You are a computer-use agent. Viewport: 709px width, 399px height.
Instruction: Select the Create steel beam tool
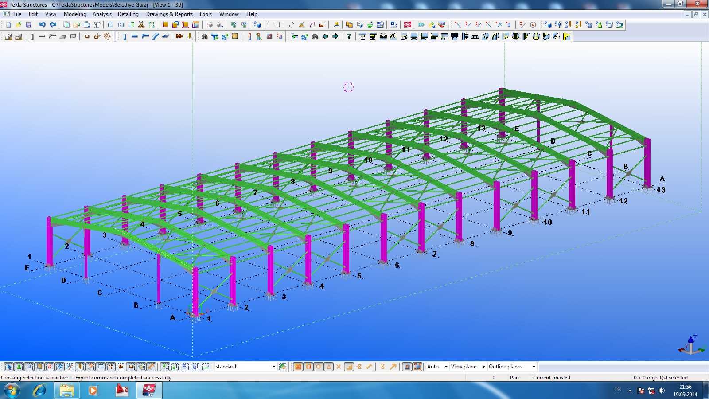pyautogui.click(x=134, y=36)
